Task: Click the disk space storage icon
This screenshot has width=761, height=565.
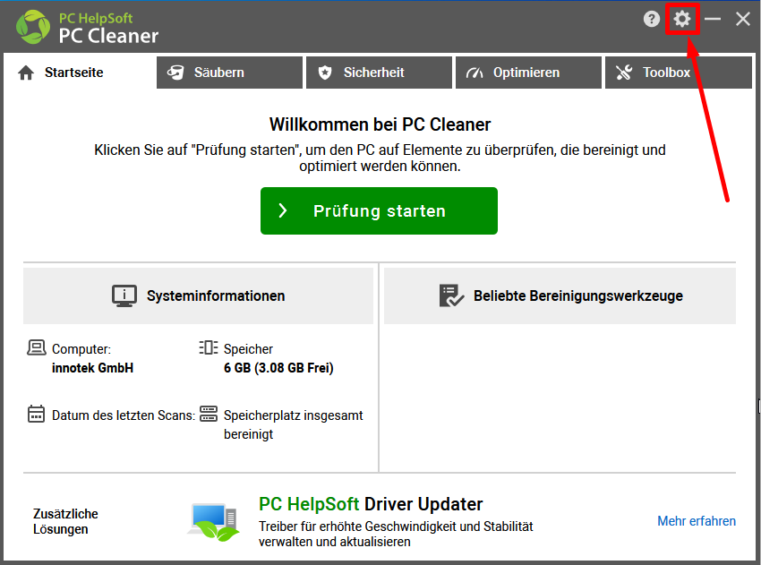Action: pyautogui.click(x=208, y=415)
